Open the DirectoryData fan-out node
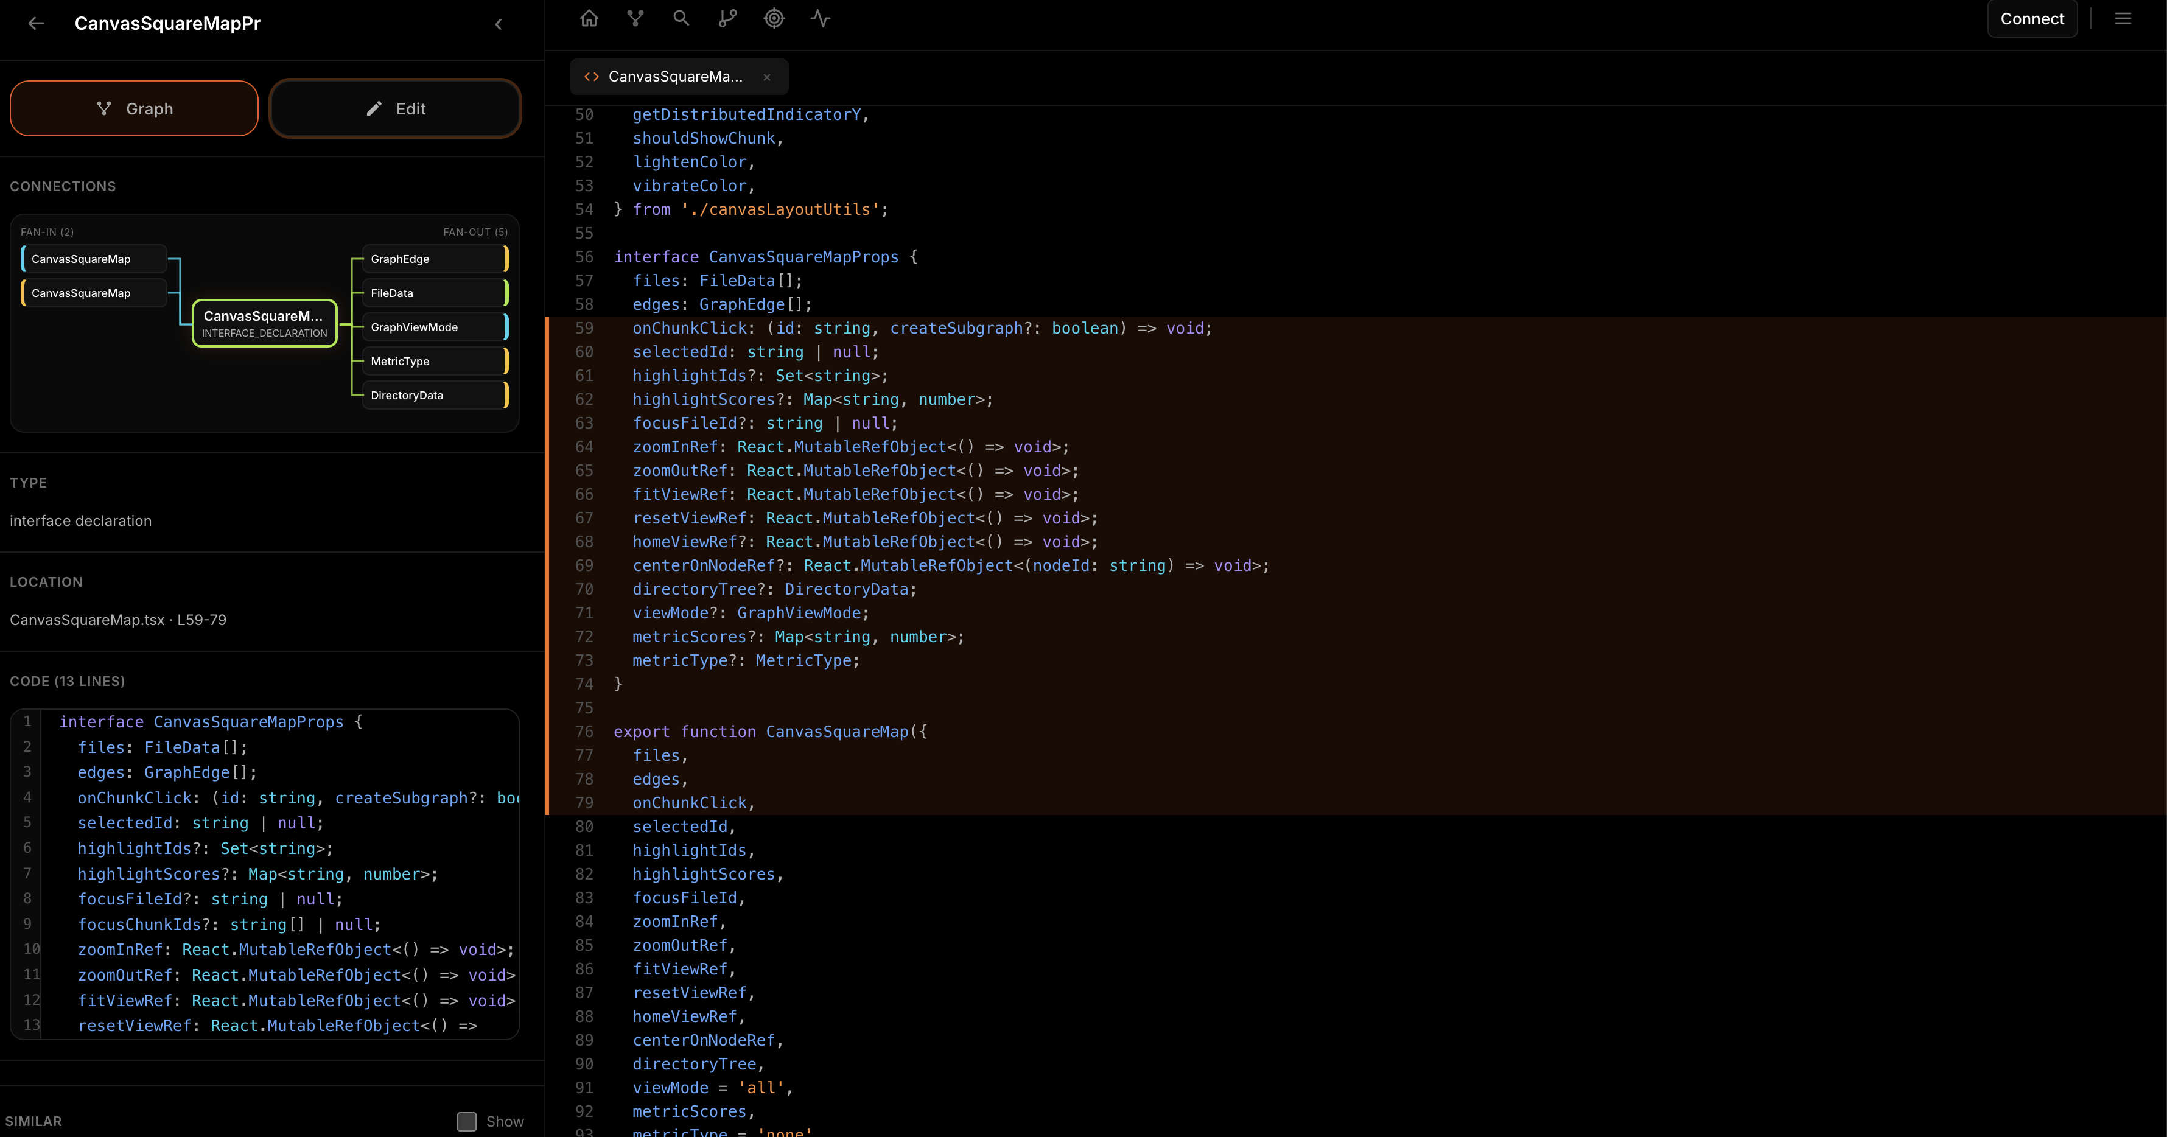2167x1137 pixels. [x=433, y=395]
